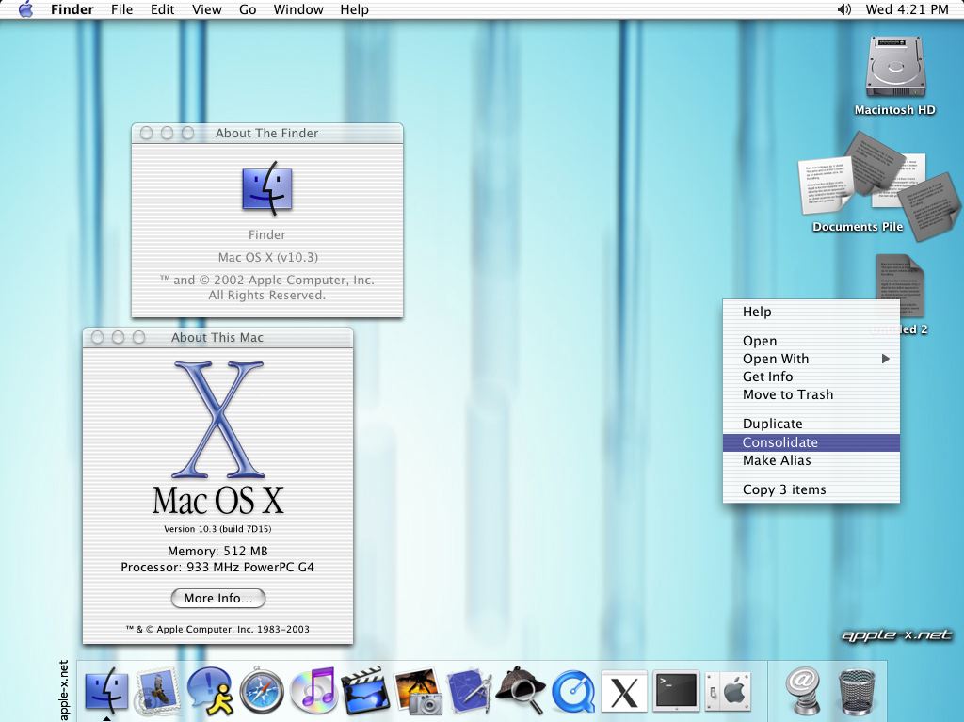Launch iMovie clapperboard icon
964x722 pixels.
coord(364,692)
